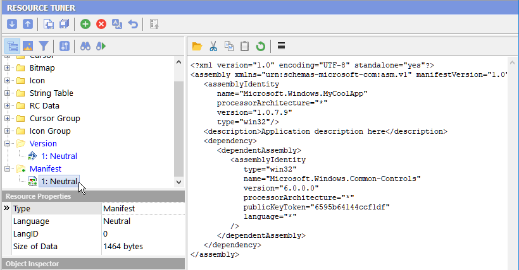Click the red X delete resource icon

[101, 24]
